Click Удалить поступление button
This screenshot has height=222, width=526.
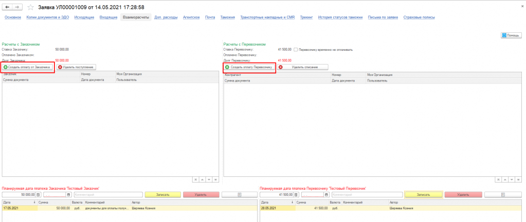(x=76, y=67)
